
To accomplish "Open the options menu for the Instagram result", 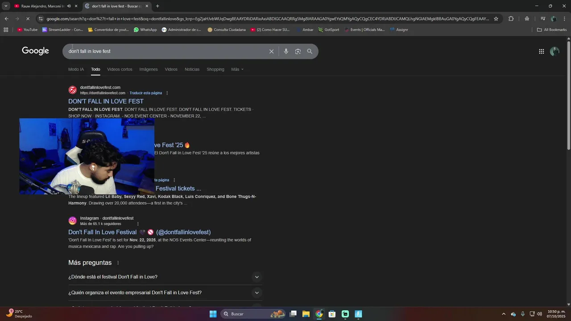I will pyautogui.click(x=138, y=224).
